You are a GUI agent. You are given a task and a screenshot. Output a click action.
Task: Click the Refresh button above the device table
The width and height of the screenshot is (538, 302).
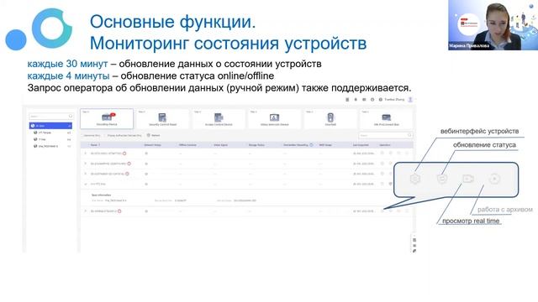(x=153, y=135)
